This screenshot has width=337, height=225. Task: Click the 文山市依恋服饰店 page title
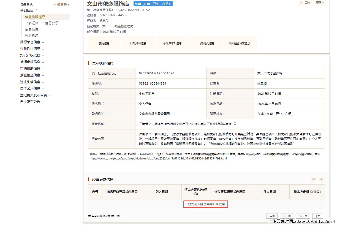coord(108,4)
